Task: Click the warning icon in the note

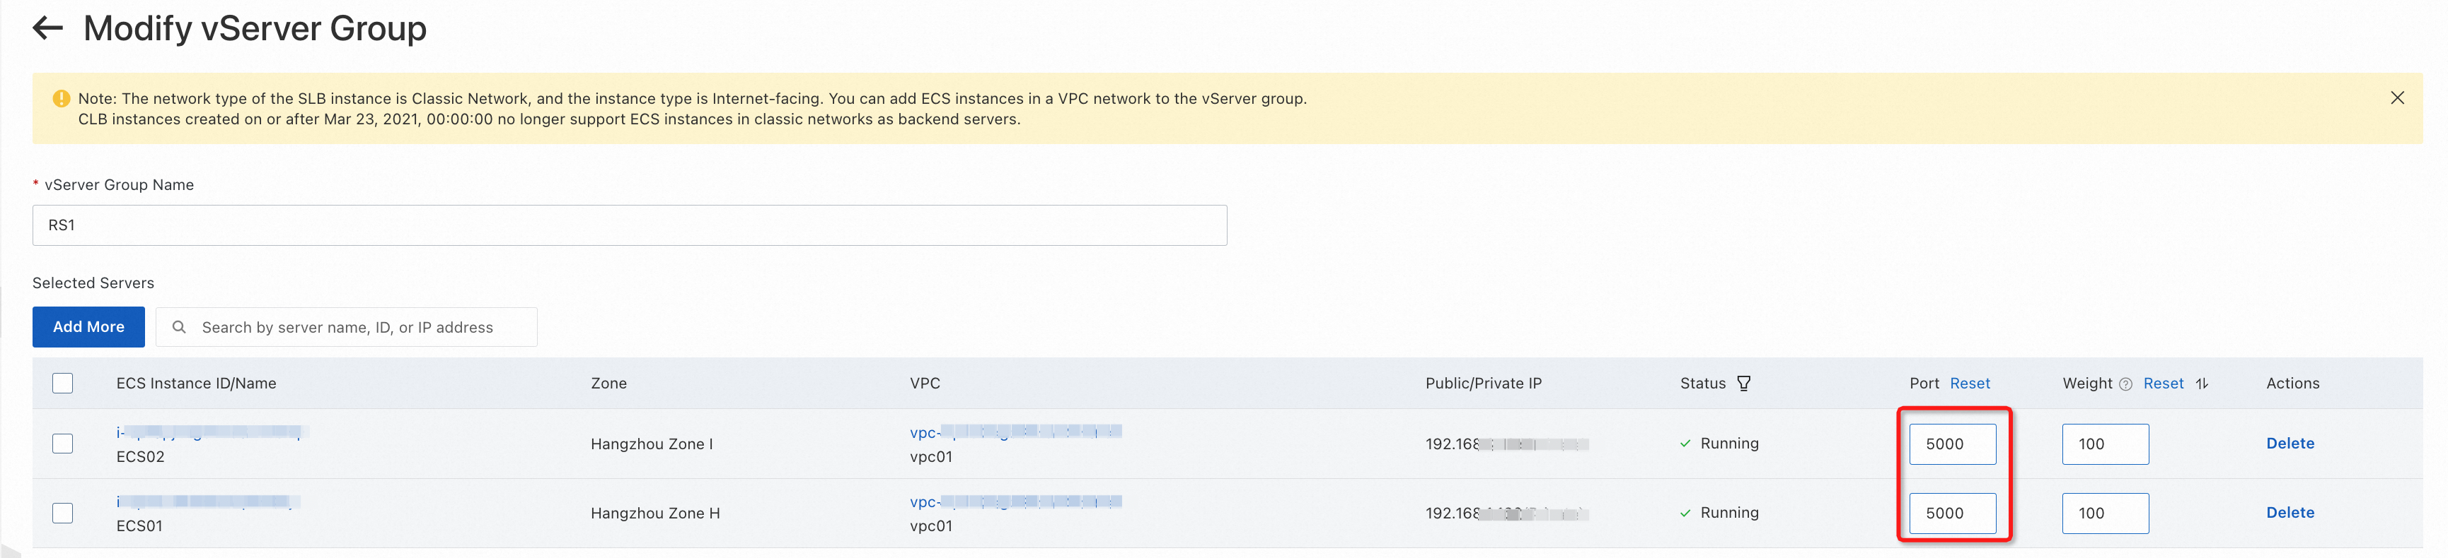Action: [62, 99]
